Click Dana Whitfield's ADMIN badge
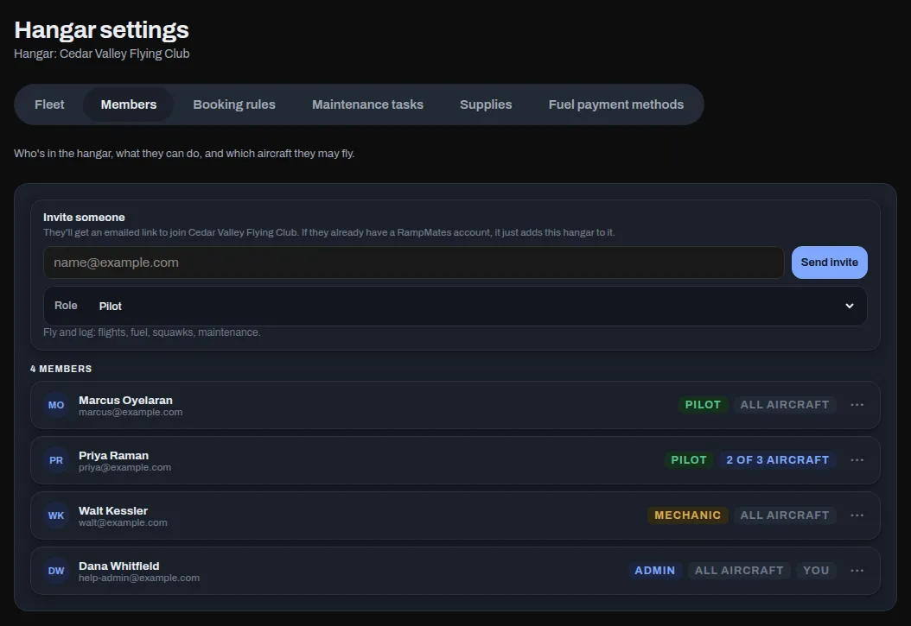Screen dimensions: 911x626 (655, 570)
